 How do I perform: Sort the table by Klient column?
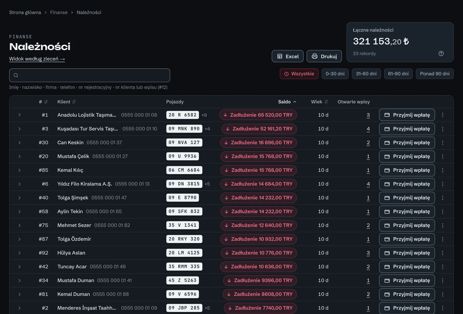66,102
